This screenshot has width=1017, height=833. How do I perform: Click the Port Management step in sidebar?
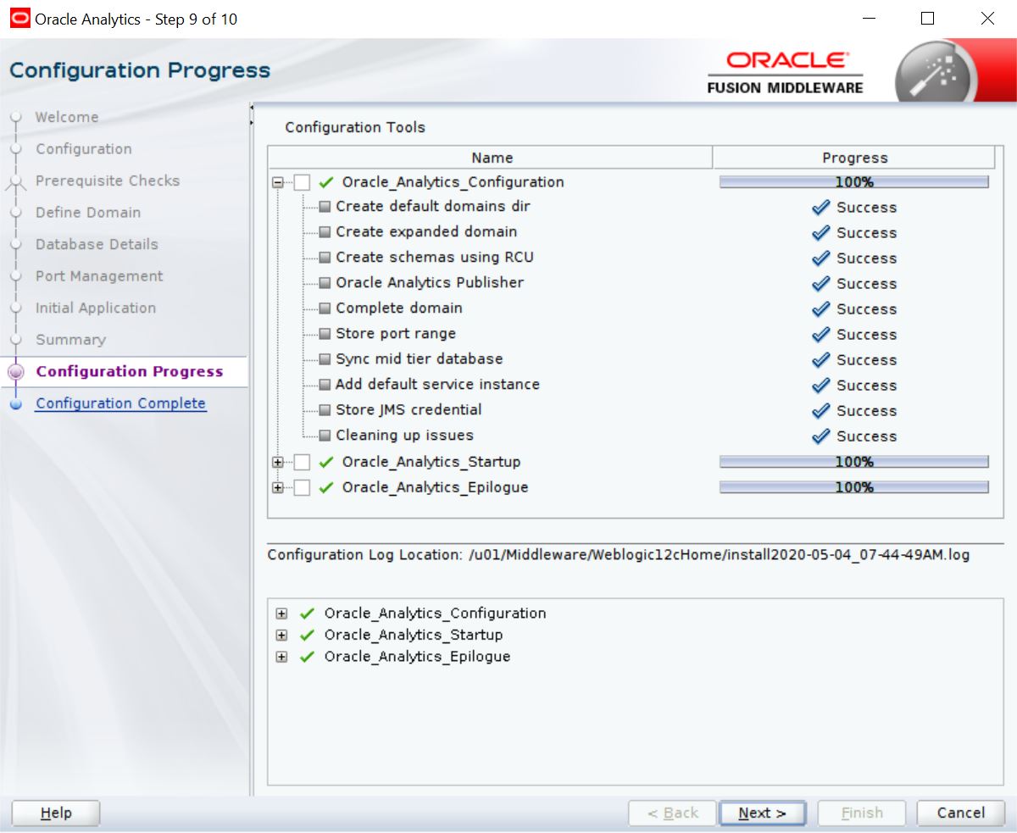point(99,276)
